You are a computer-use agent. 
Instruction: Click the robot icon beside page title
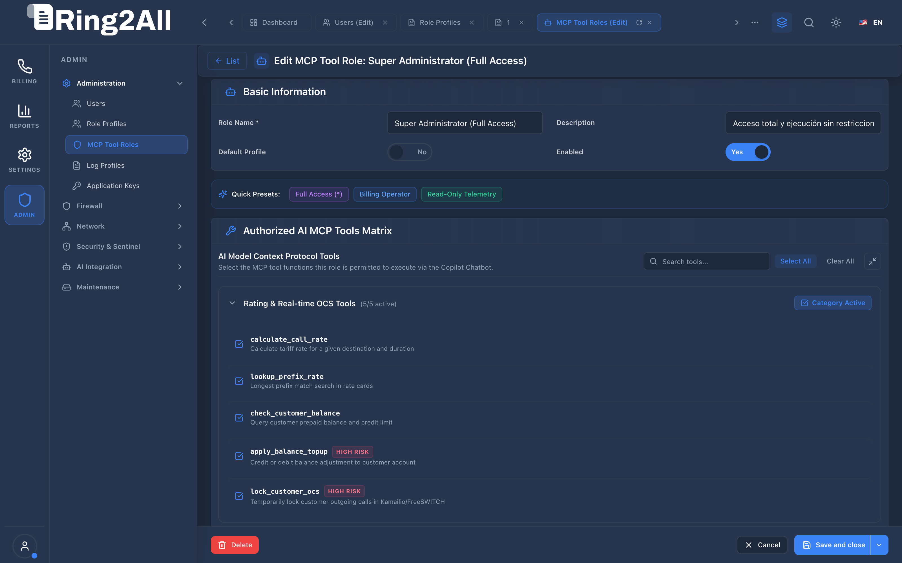coord(262,61)
